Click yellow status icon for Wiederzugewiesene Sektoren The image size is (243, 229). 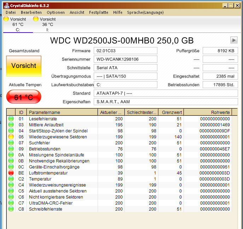click(x=11, y=137)
